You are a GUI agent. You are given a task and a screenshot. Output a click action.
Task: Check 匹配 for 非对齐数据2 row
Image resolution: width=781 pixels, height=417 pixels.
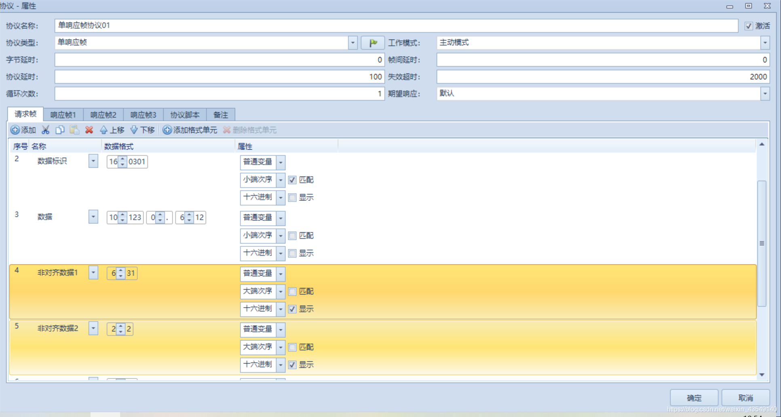[x=292, y=347]
